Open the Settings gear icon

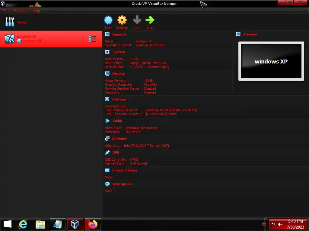point(122,20)
